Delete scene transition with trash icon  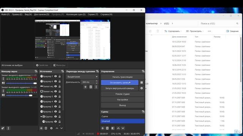pyautogui.click(x=91, y=87)
